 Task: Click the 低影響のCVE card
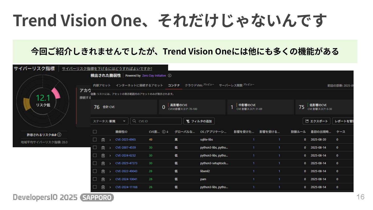pyautogui.click(x=325, y=107)
